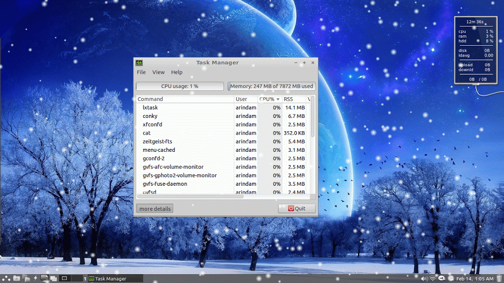The width and height of the screenshot is (504, 283).
Task: Open the File menu
Action: point(141,72)
